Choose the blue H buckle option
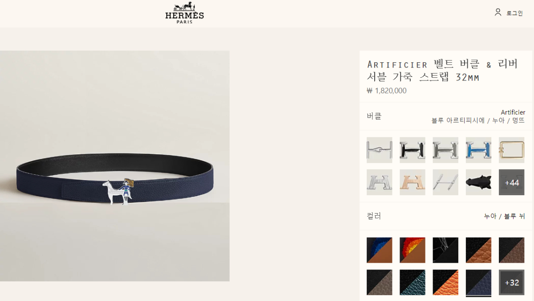This screenshot has height=301, width=534. click(x=478, y=150)
